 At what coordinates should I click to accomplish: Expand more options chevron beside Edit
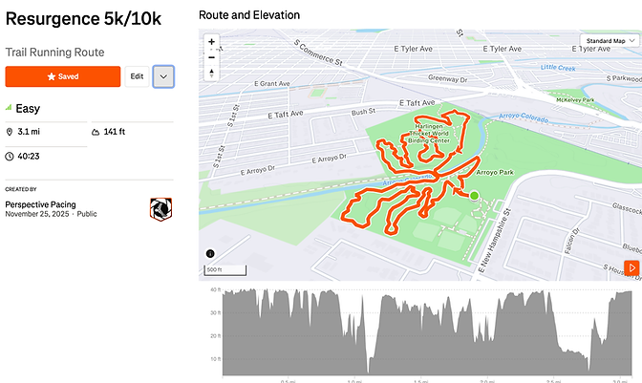click(163, 76)
